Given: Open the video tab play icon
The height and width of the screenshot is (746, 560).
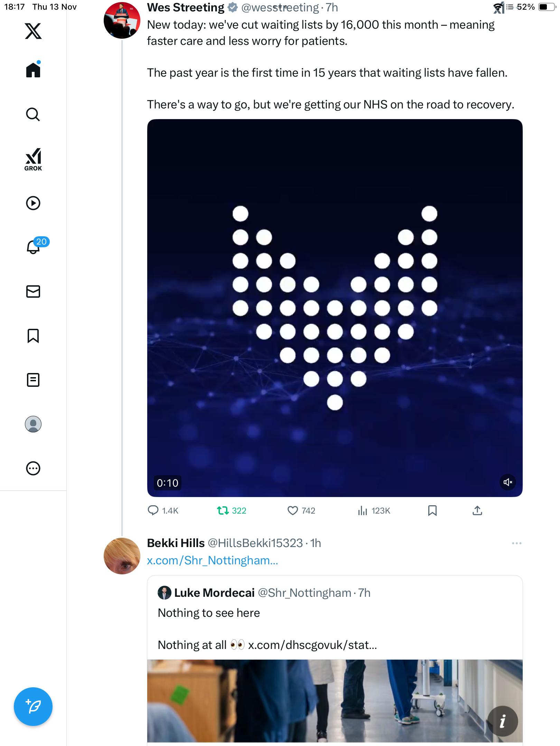Looking at the screenshot, I should click(x=33, y=203).
